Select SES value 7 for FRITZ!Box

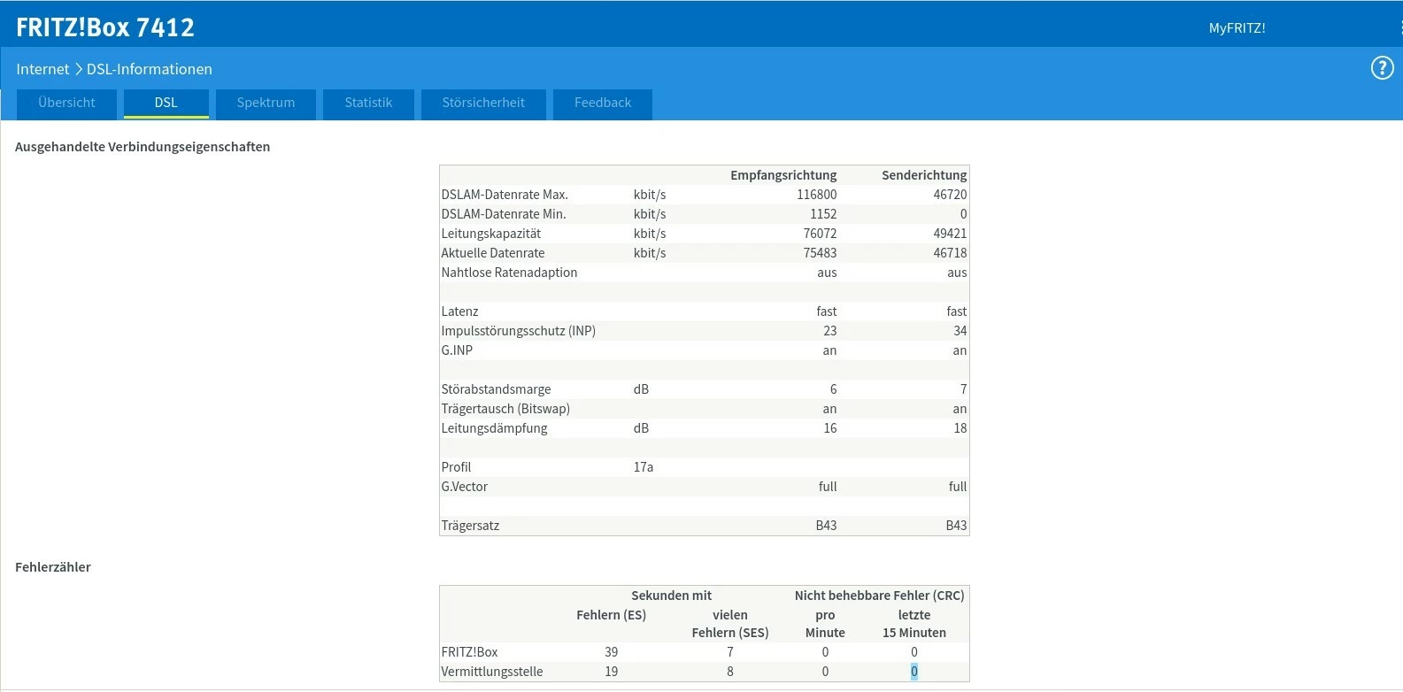point(730,652)
